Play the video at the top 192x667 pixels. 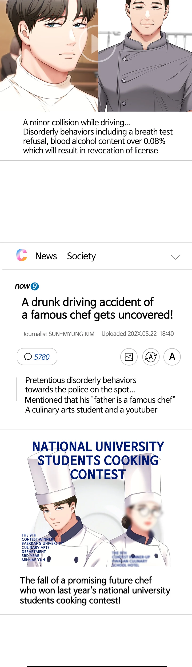coord(98,44)
